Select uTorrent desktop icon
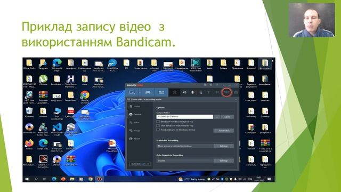The height and width of the screenshot is (192, 341). pos(43,81)
